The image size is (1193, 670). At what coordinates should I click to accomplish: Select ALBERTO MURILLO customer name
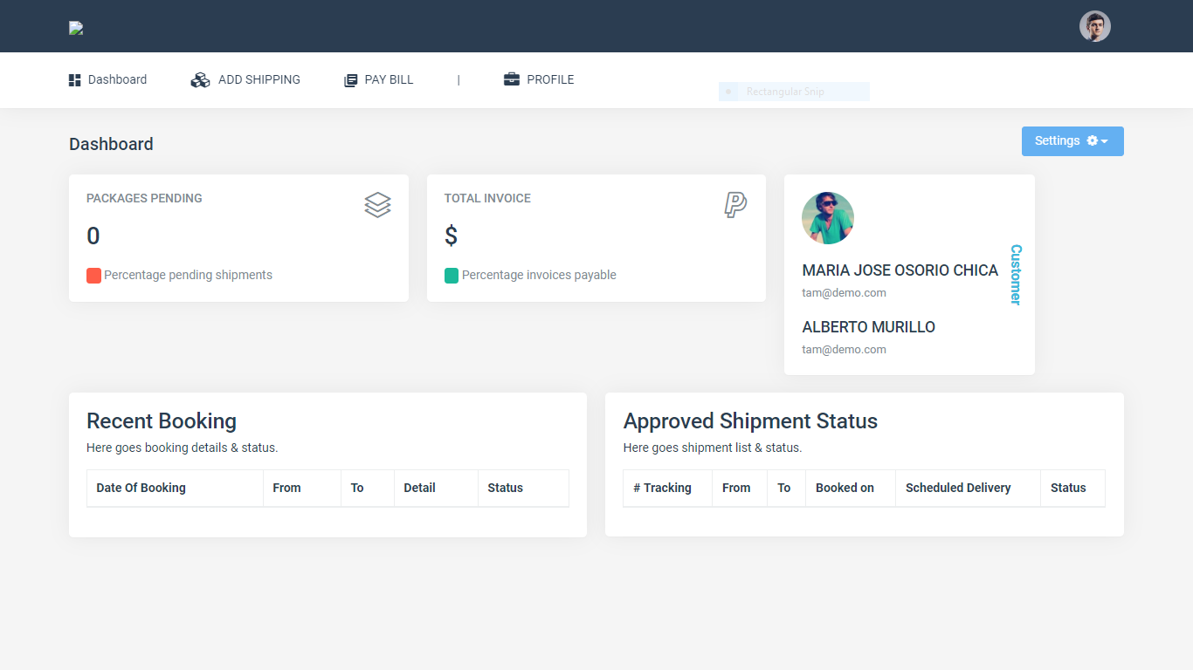[868, 327]
